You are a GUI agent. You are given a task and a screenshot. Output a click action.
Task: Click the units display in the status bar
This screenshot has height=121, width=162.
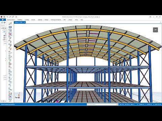point(127,104)
